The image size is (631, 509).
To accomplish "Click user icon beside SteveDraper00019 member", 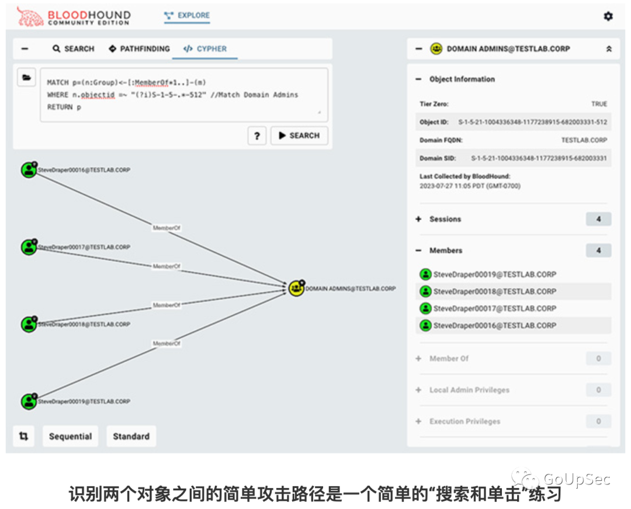I will (425, 275).
